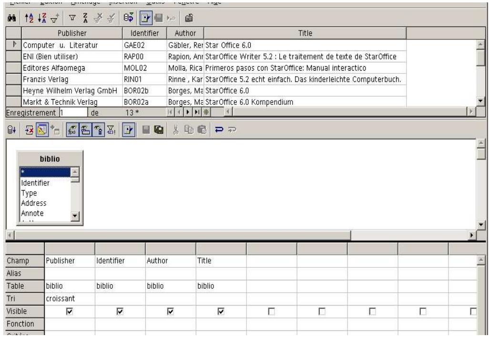
Task: Click results grid scroll up arrow
Action: [480, 44]
